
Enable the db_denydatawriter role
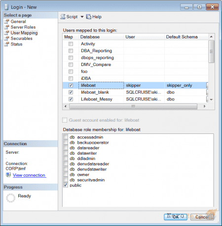[66, 169]
